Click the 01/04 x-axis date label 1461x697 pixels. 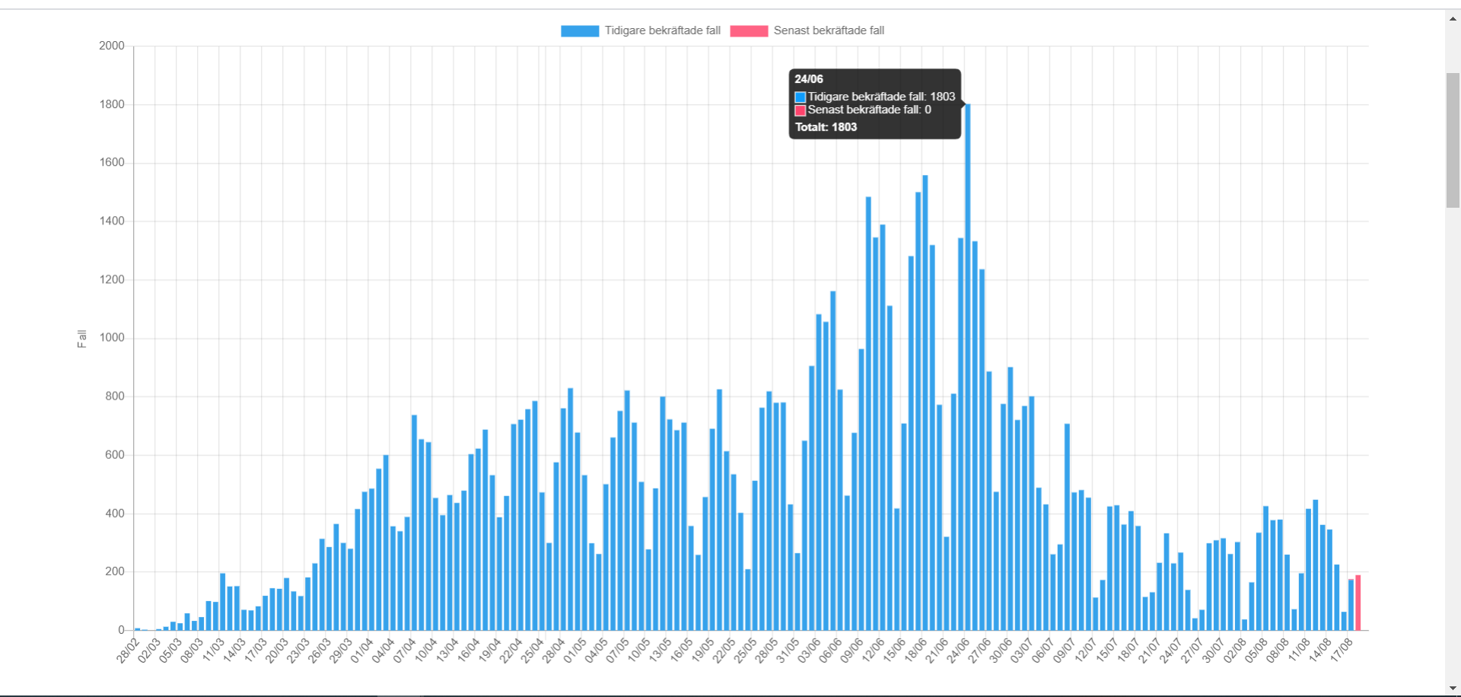tap(362, 651)
